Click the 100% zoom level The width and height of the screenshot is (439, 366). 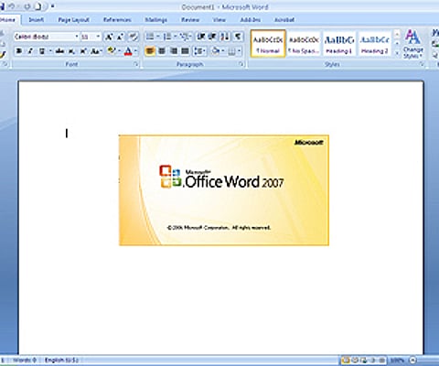point(397,361)
